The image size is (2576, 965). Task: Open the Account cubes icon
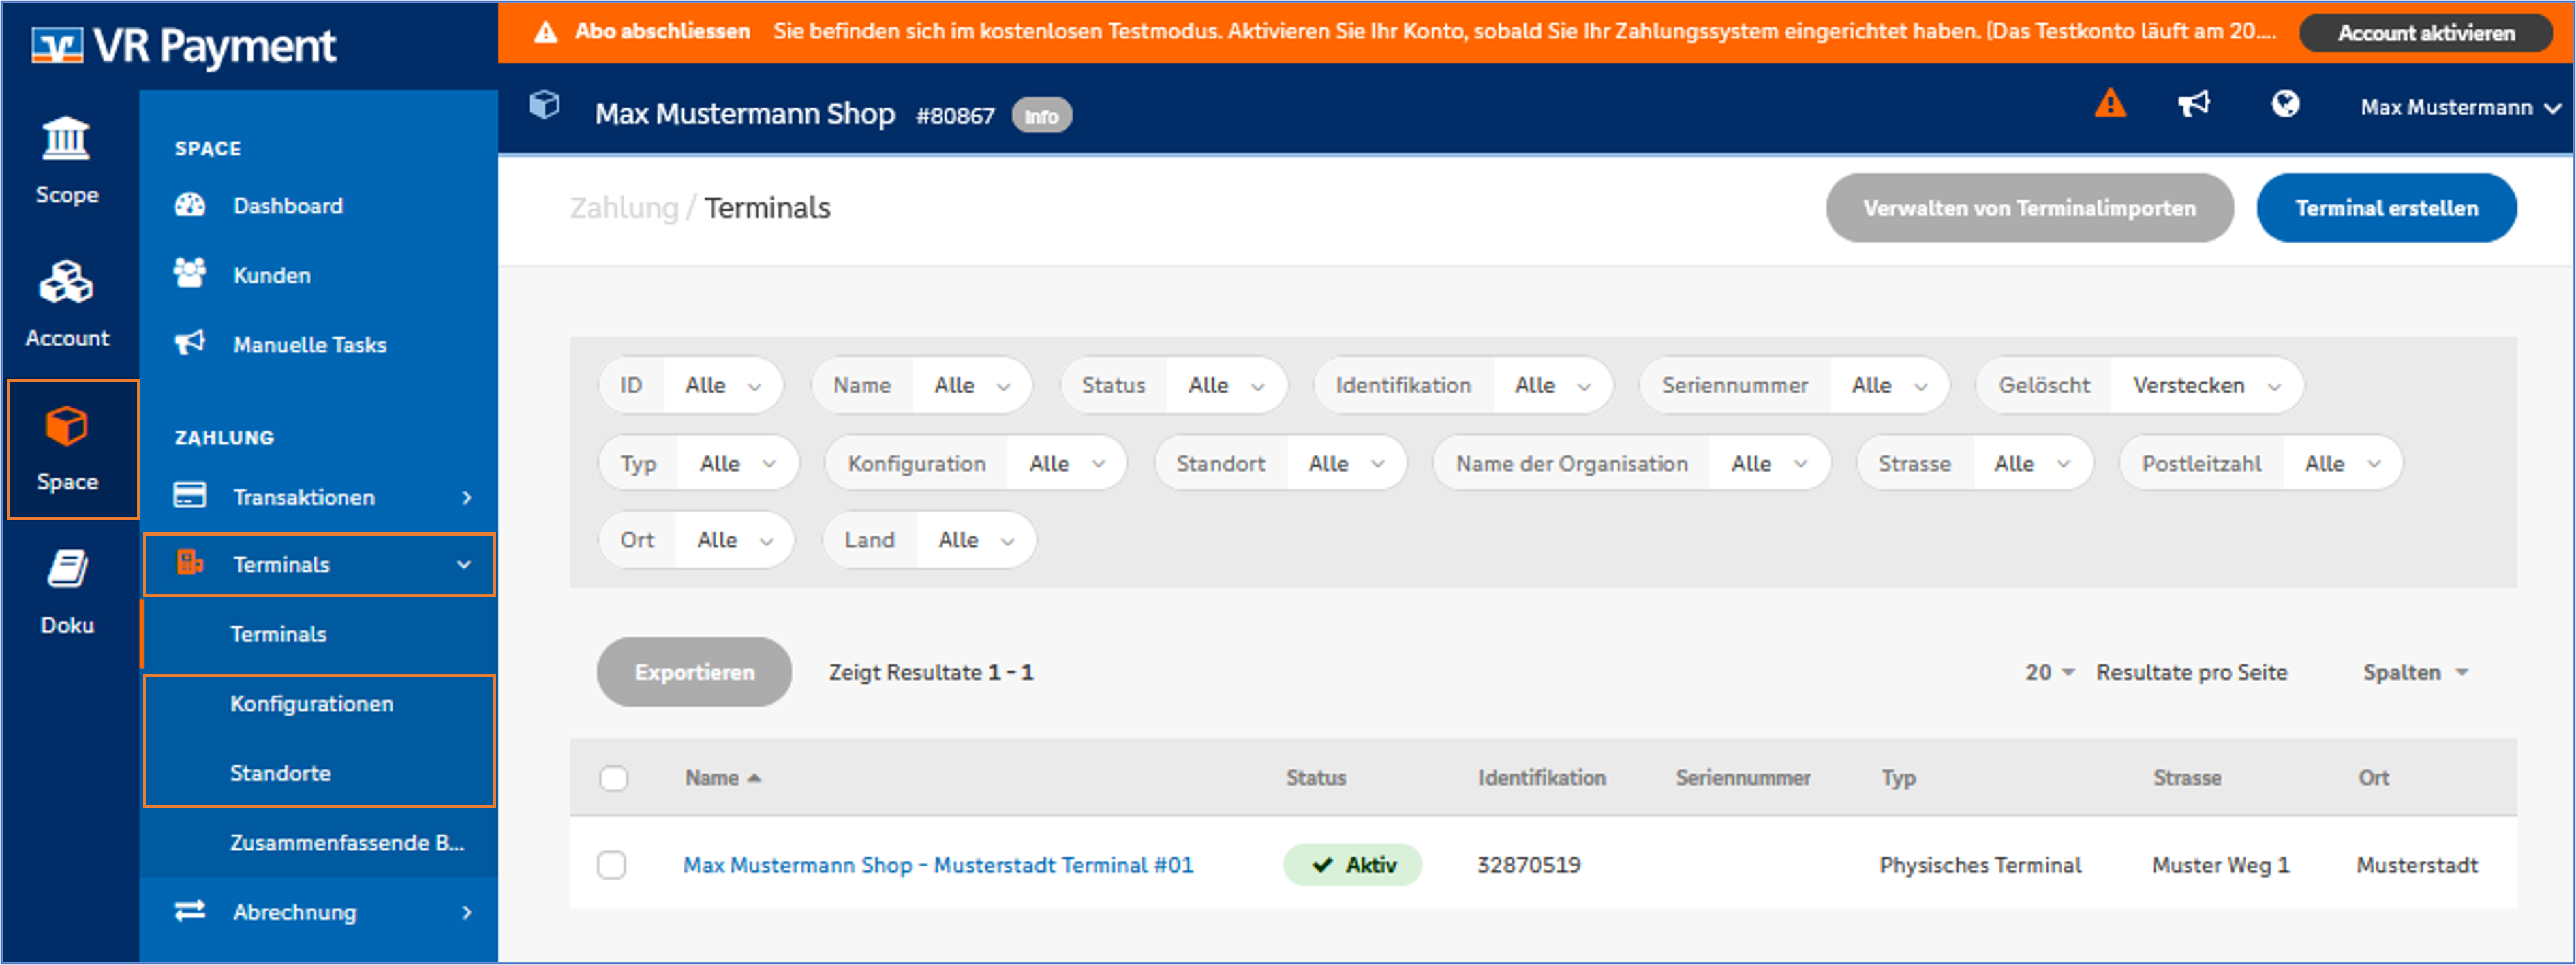pos(66,282)
